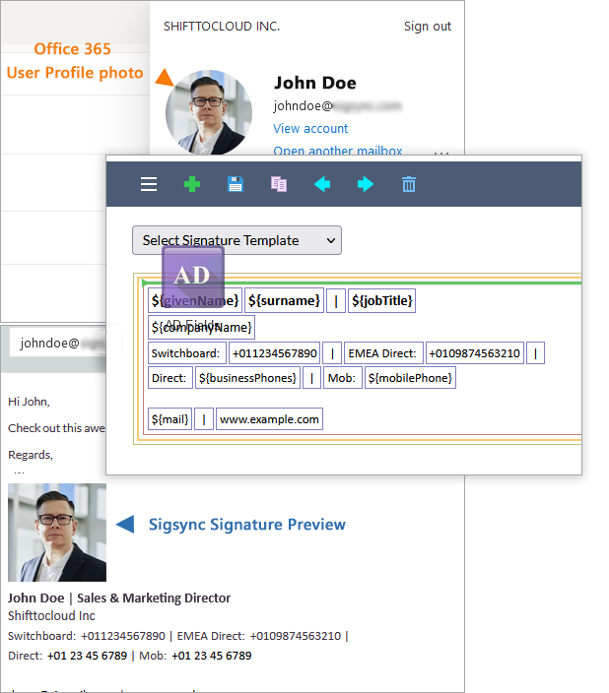Click the www.example.com field
Image resolution: width=609 pixels, height=693 pixels.
coord(269,419)
